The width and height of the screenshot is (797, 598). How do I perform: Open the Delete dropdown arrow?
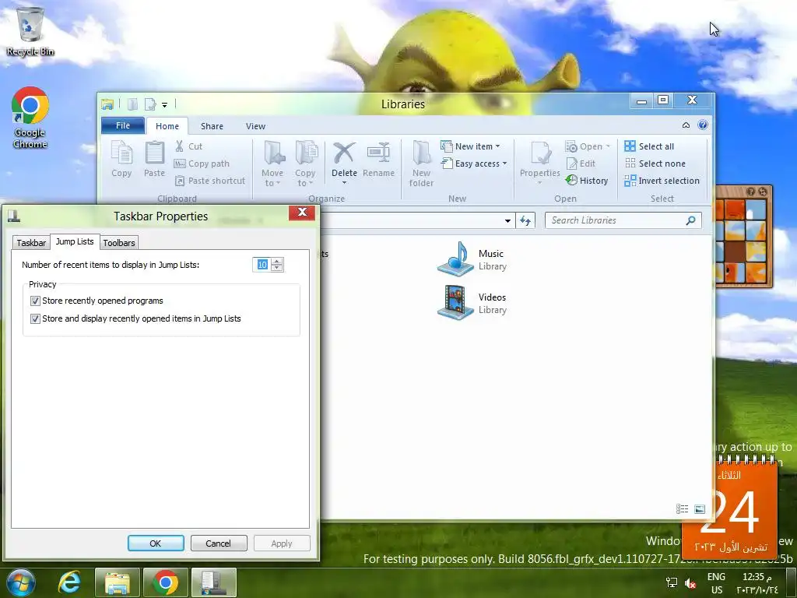(344, 183)
